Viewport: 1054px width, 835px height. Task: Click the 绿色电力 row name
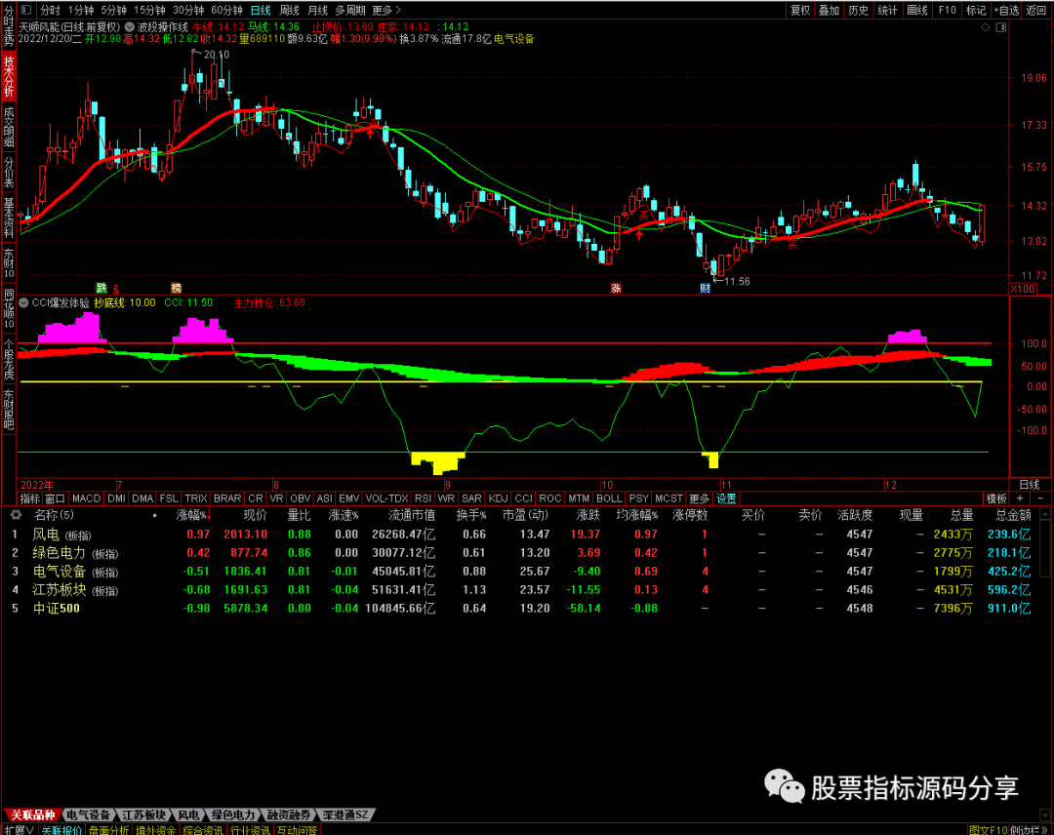(59, 553)
